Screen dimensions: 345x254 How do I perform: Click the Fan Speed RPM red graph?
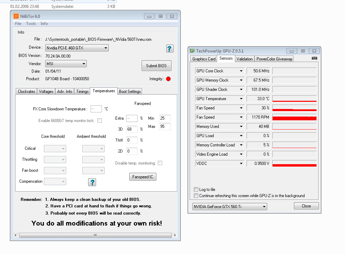coord(294,117)
